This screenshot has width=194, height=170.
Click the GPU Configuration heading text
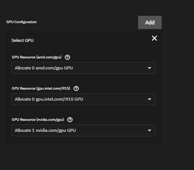[x=21, y=22]
